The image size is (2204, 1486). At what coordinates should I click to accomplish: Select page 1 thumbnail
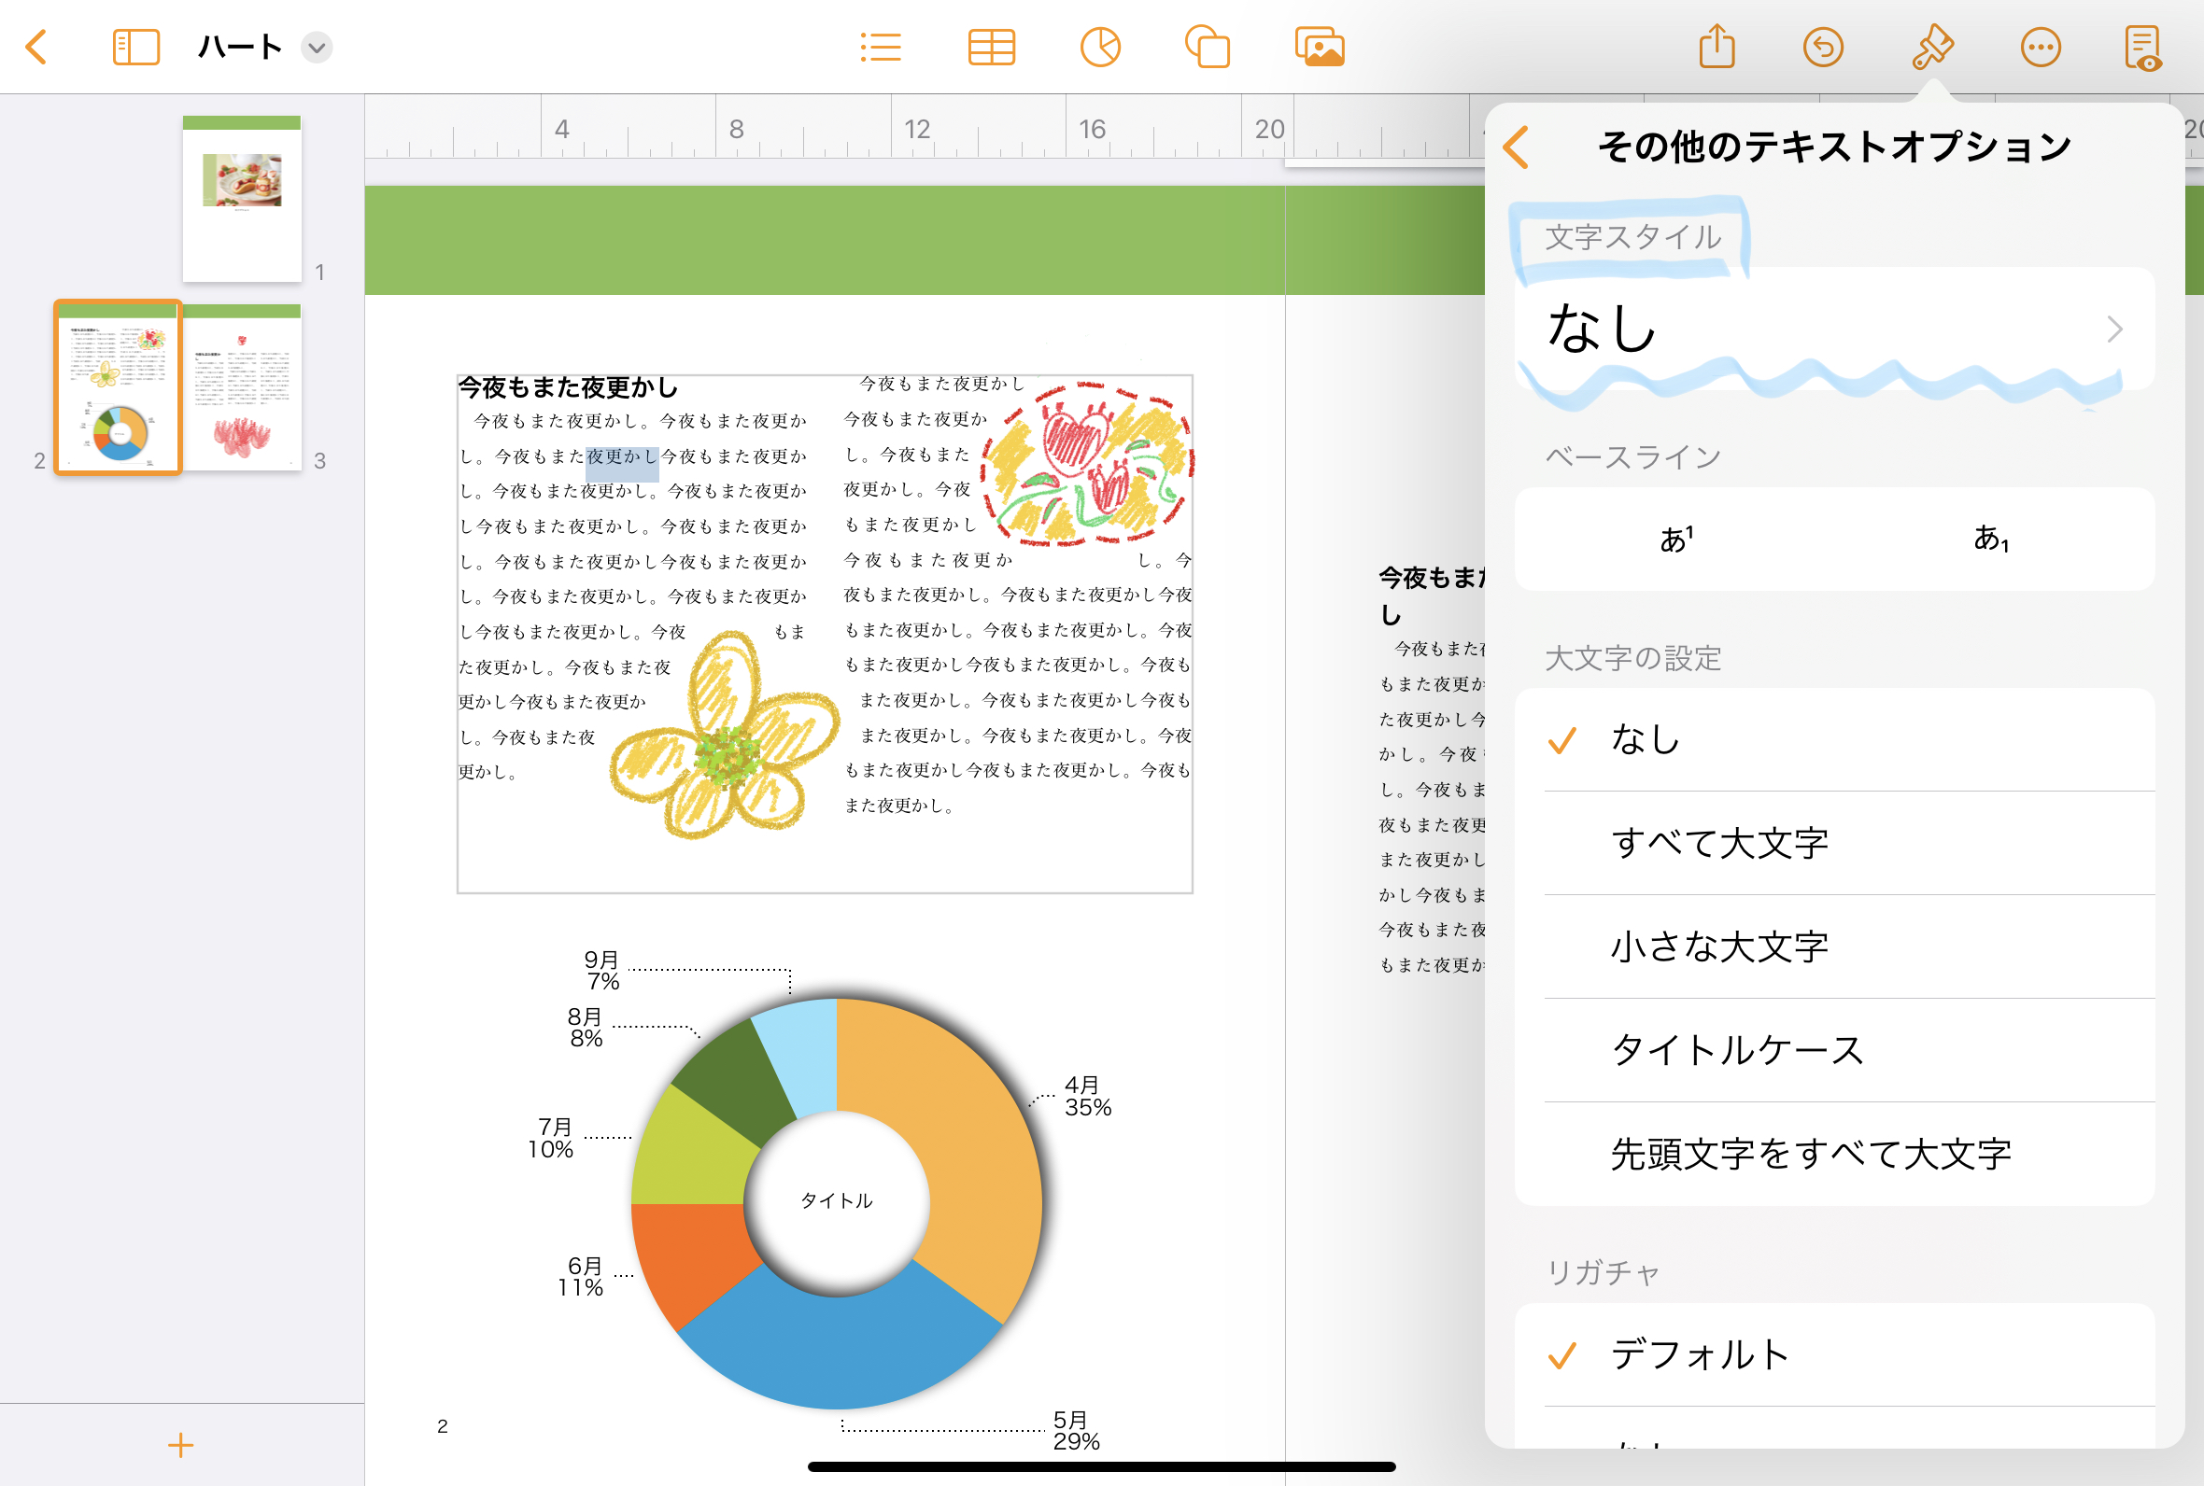tap(242, 199)
